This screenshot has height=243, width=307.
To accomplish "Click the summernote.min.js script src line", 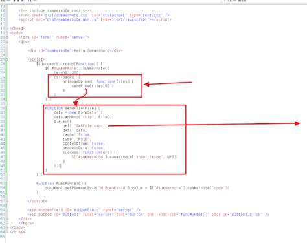I will [95, 19].
